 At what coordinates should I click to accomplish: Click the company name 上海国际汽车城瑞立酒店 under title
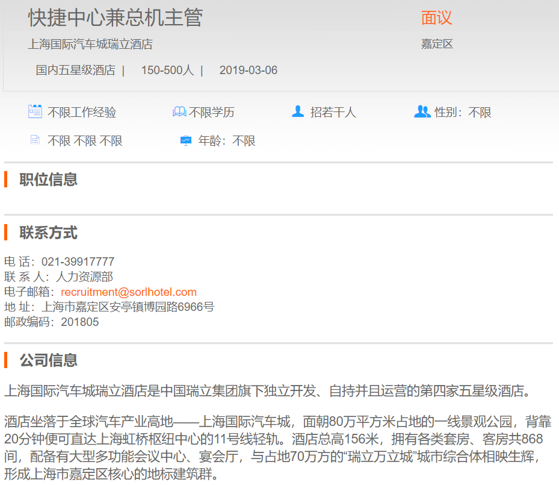[90, 44]
